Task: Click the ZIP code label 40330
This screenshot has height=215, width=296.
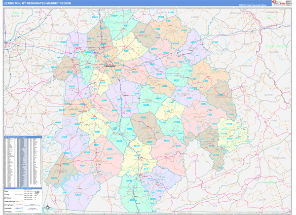Action: (72, 87)
